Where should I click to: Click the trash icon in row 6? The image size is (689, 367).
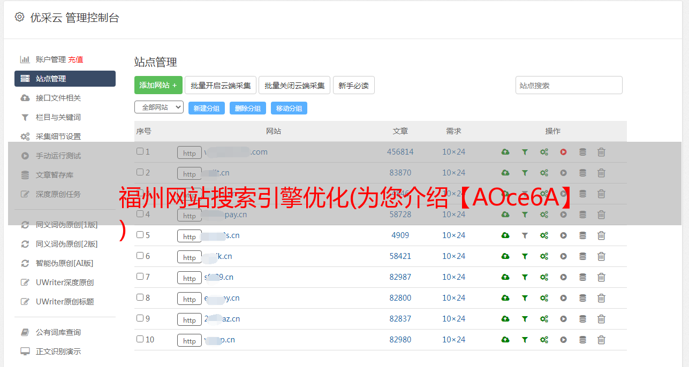601,256
